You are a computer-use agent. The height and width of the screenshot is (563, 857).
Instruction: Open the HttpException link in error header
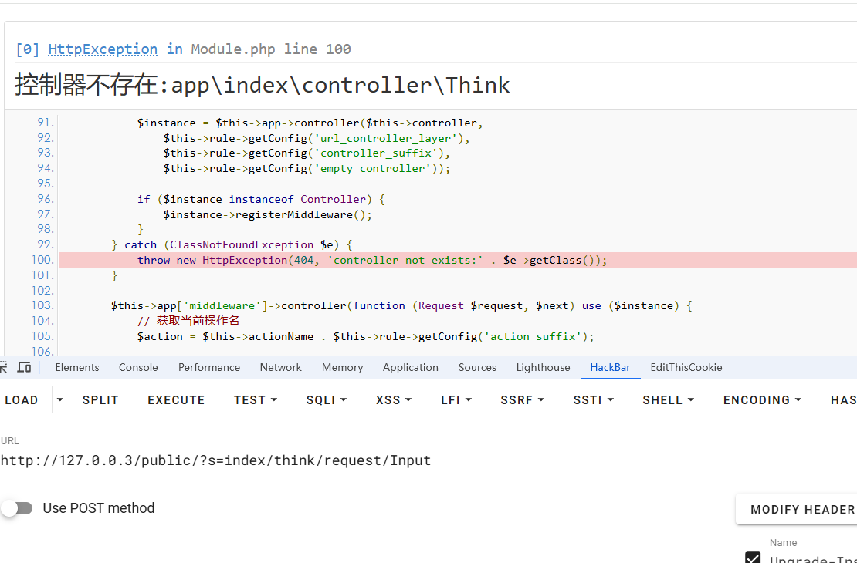point(103,49)
